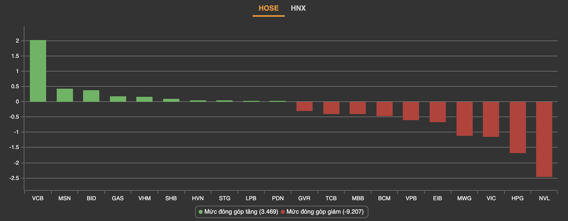Toggle the red 'Mức đóng góp giảm' legend

coord(322,212)
